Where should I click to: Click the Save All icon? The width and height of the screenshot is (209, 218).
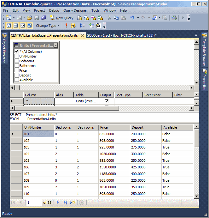pos(44,18)
